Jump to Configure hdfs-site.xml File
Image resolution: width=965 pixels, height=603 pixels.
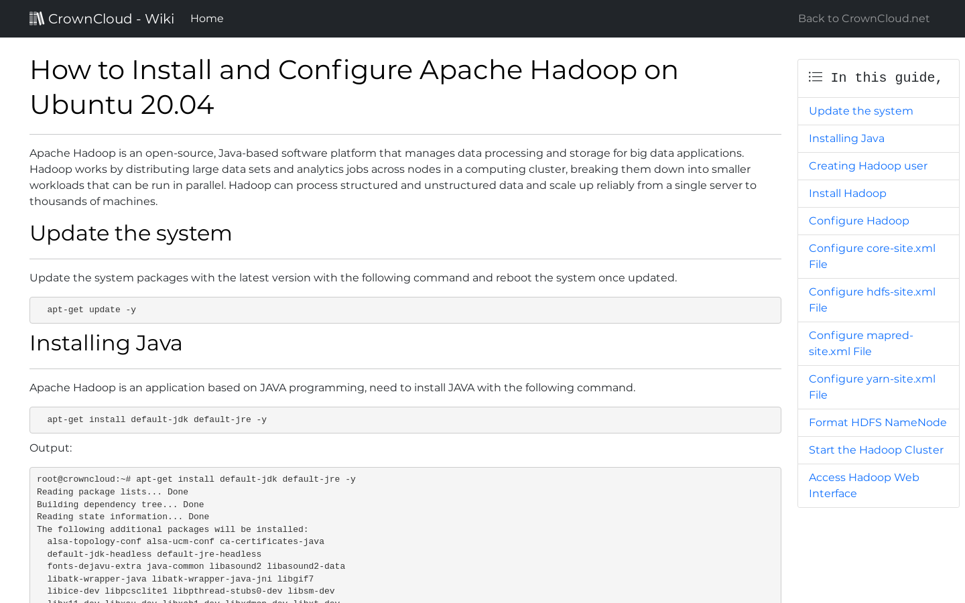pyautogui.click(x=871, y=299)
